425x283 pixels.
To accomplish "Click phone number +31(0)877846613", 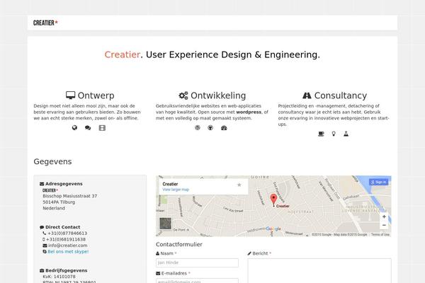I will click(67, 233).
